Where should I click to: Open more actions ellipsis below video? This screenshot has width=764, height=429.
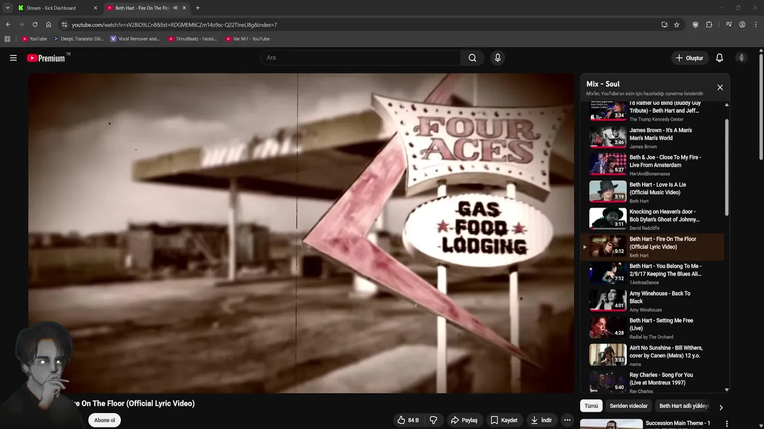point(567,420)
